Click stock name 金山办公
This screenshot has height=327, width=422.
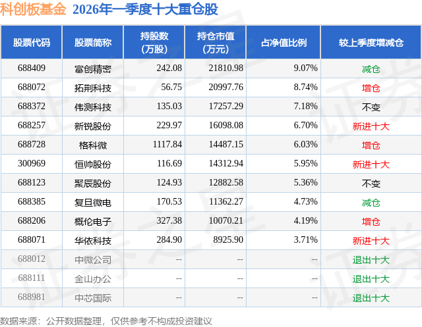(93, 279)
